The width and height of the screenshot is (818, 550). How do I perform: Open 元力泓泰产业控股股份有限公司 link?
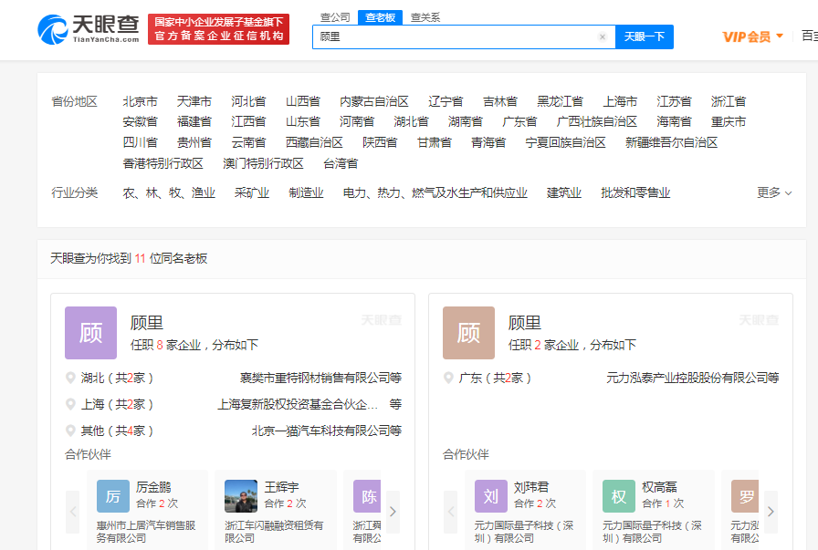pyautogui.click(x=687, y=378)
